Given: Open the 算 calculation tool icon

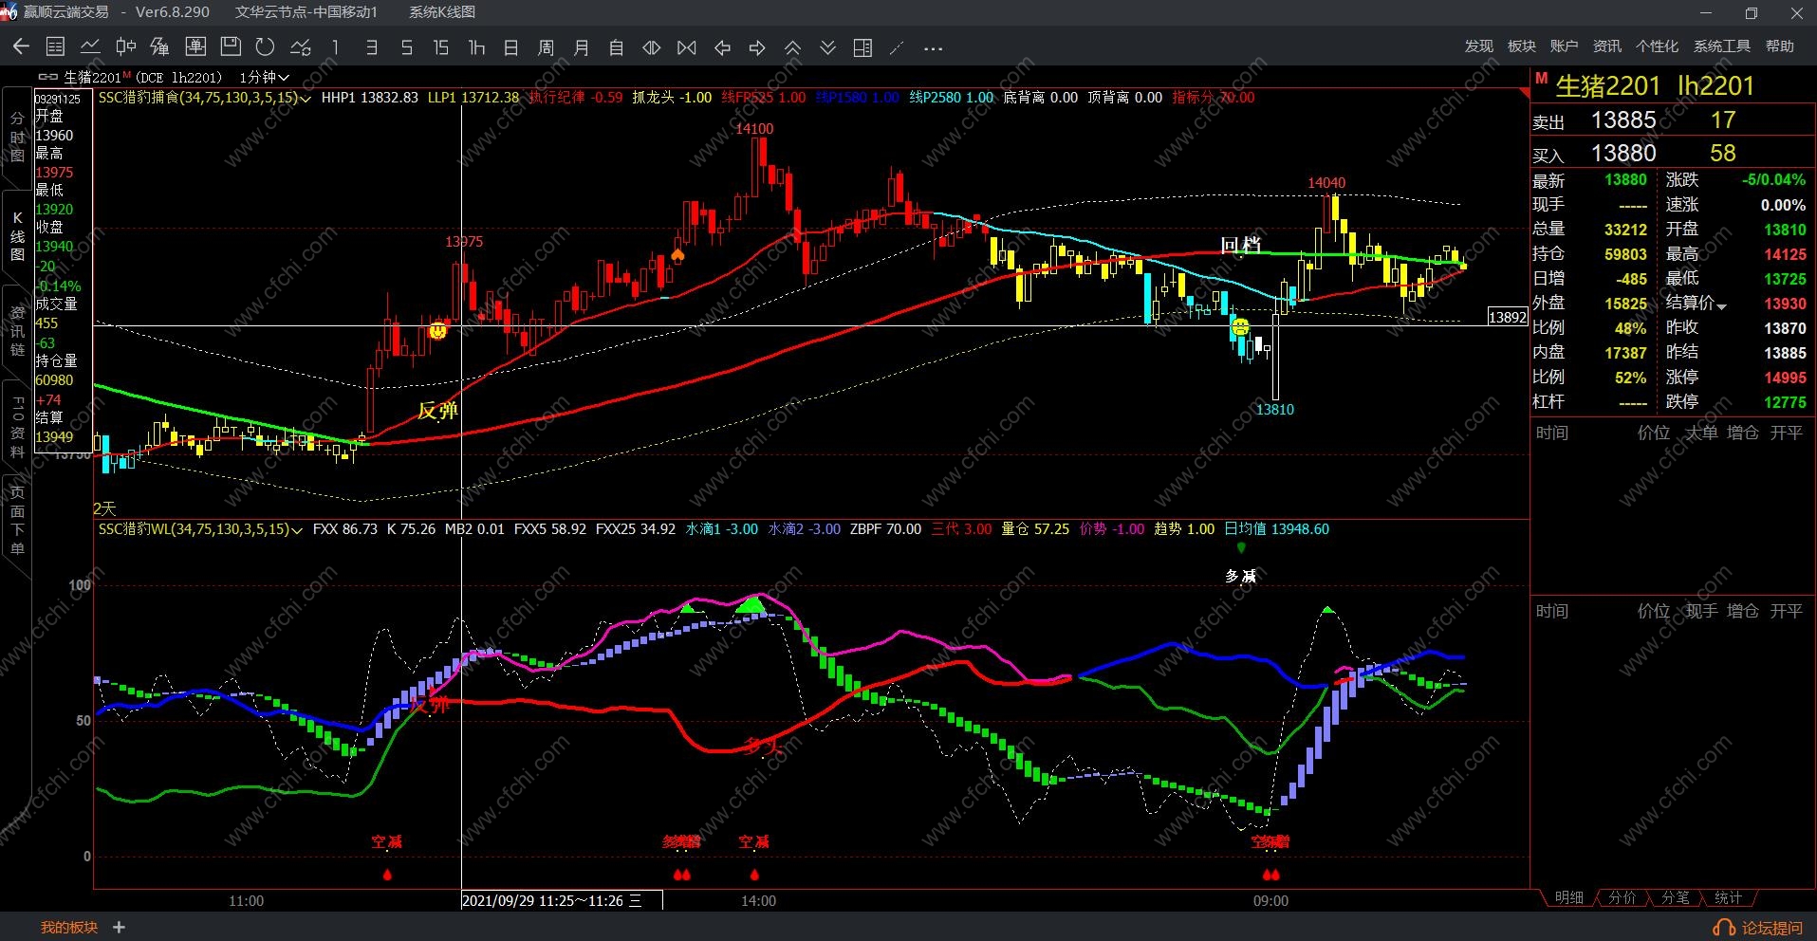Looking at the screenshot, I should coord(159,47).
